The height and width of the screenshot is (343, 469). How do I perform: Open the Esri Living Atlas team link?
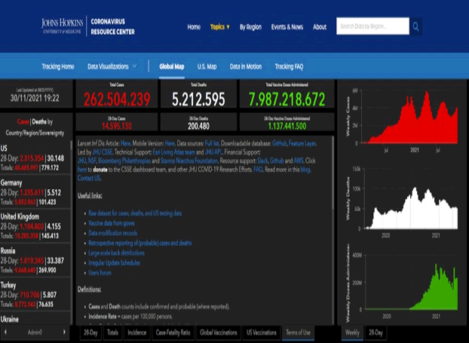tap(173, 152)
